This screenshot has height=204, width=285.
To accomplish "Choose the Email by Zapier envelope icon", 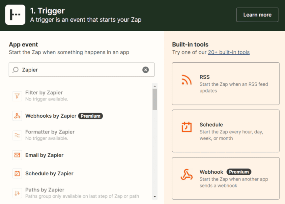I will point(17,155).
